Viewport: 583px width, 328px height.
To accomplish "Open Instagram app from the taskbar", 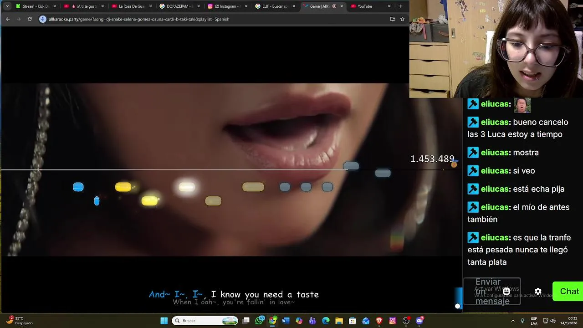I will pyautogui.click(x=393, y=321).
